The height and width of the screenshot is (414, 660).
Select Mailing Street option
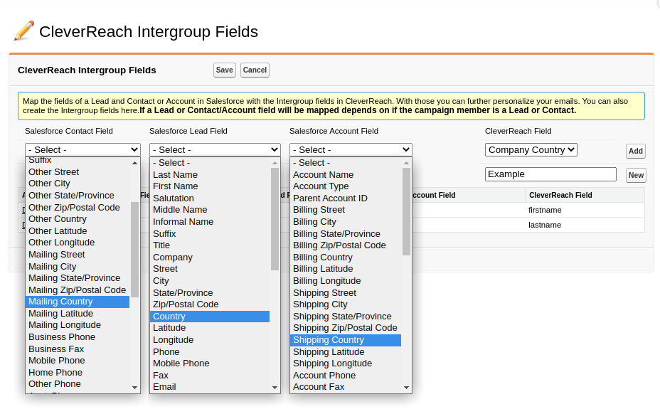[78, 255]
